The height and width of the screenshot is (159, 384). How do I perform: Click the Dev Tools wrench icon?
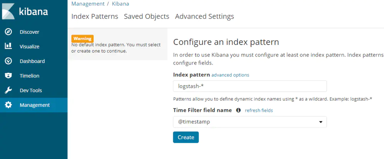pyautogui.click(x=8, y=90)
